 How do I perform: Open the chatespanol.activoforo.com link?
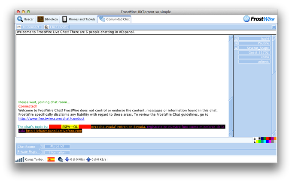click(54, 131)
